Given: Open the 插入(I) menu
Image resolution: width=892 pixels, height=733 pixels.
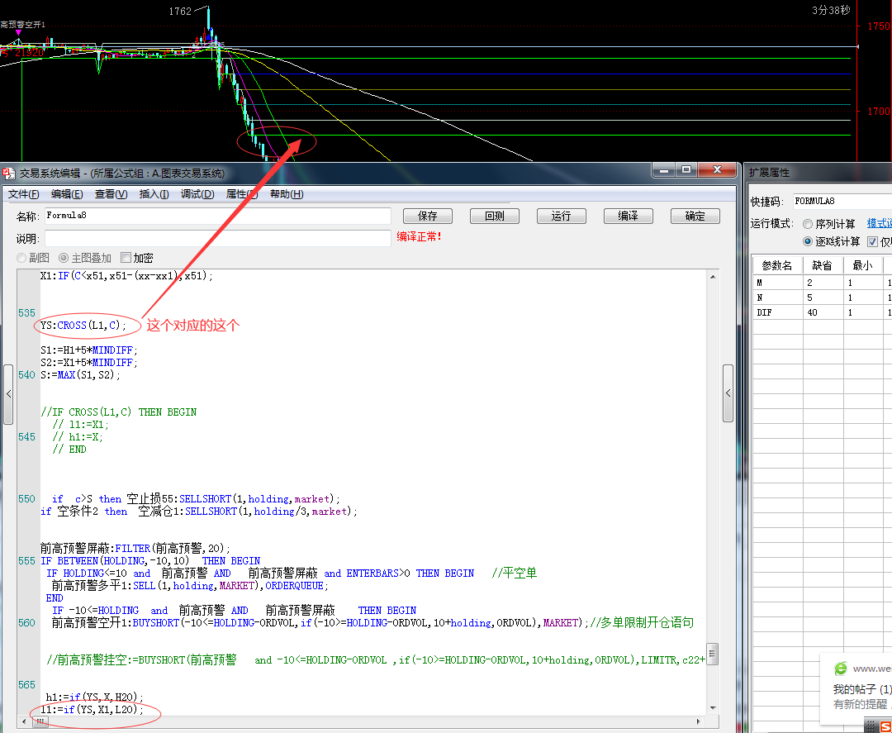Looking at the screenshot, I should tap(154, 194).
